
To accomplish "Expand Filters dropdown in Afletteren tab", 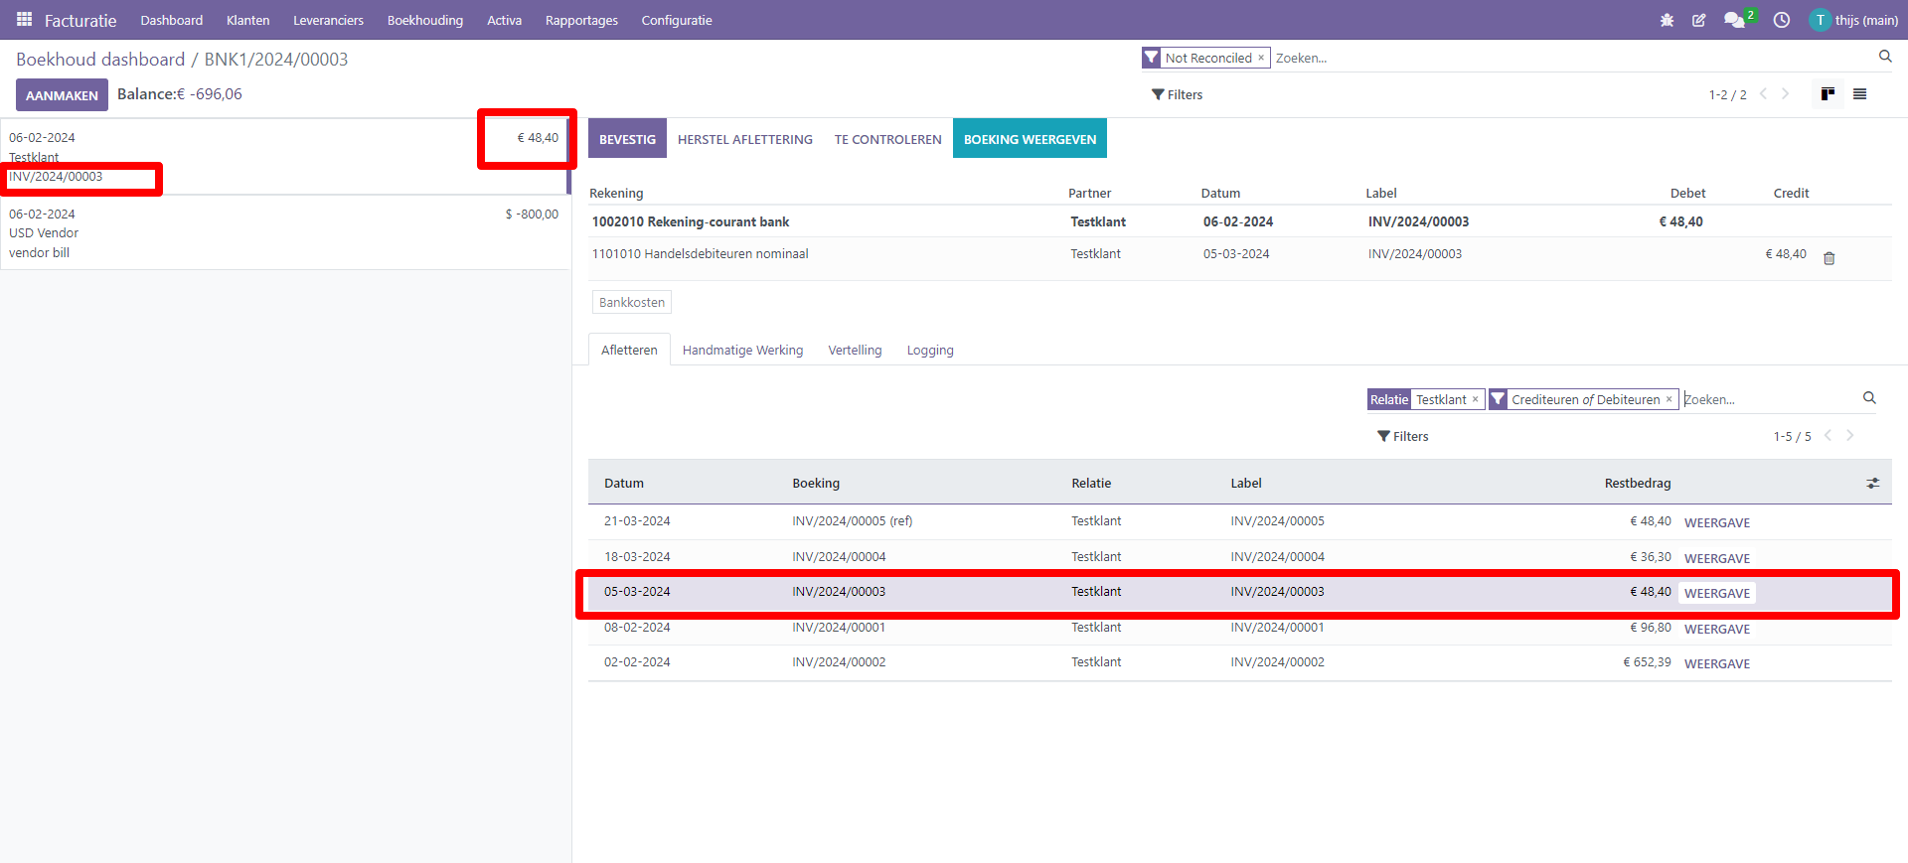I will (x=1403, y=436).
